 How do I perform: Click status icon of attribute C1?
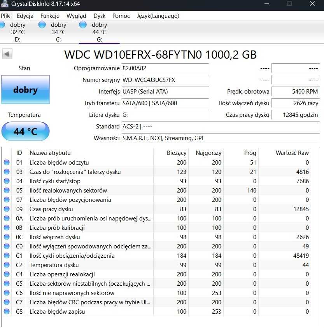[7, 255]
